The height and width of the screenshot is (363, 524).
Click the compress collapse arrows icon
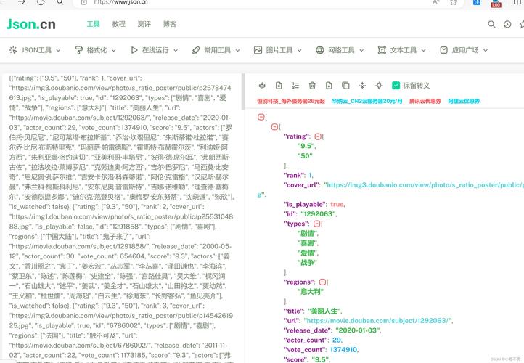coord(362,86)
